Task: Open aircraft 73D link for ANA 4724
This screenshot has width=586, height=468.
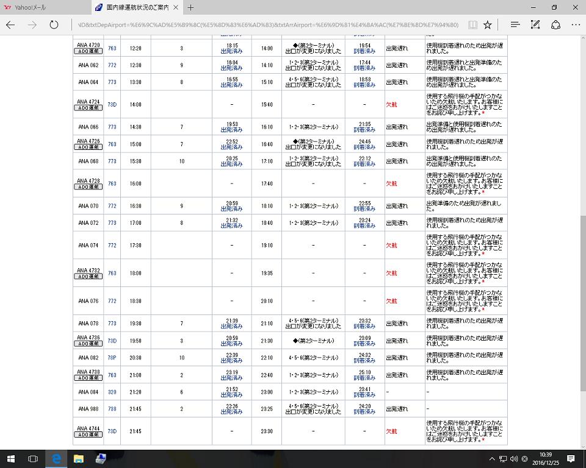Action: pos(112,104)
